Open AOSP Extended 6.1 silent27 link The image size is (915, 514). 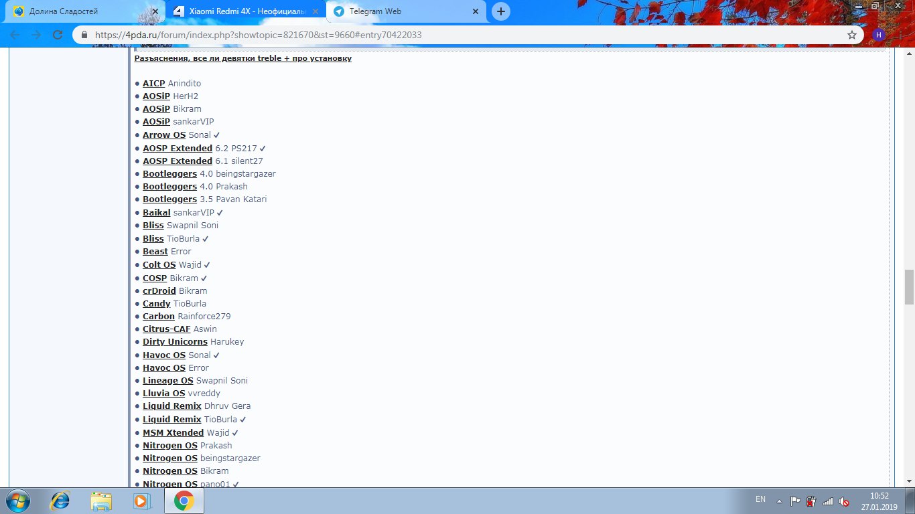tap(178, 161)
